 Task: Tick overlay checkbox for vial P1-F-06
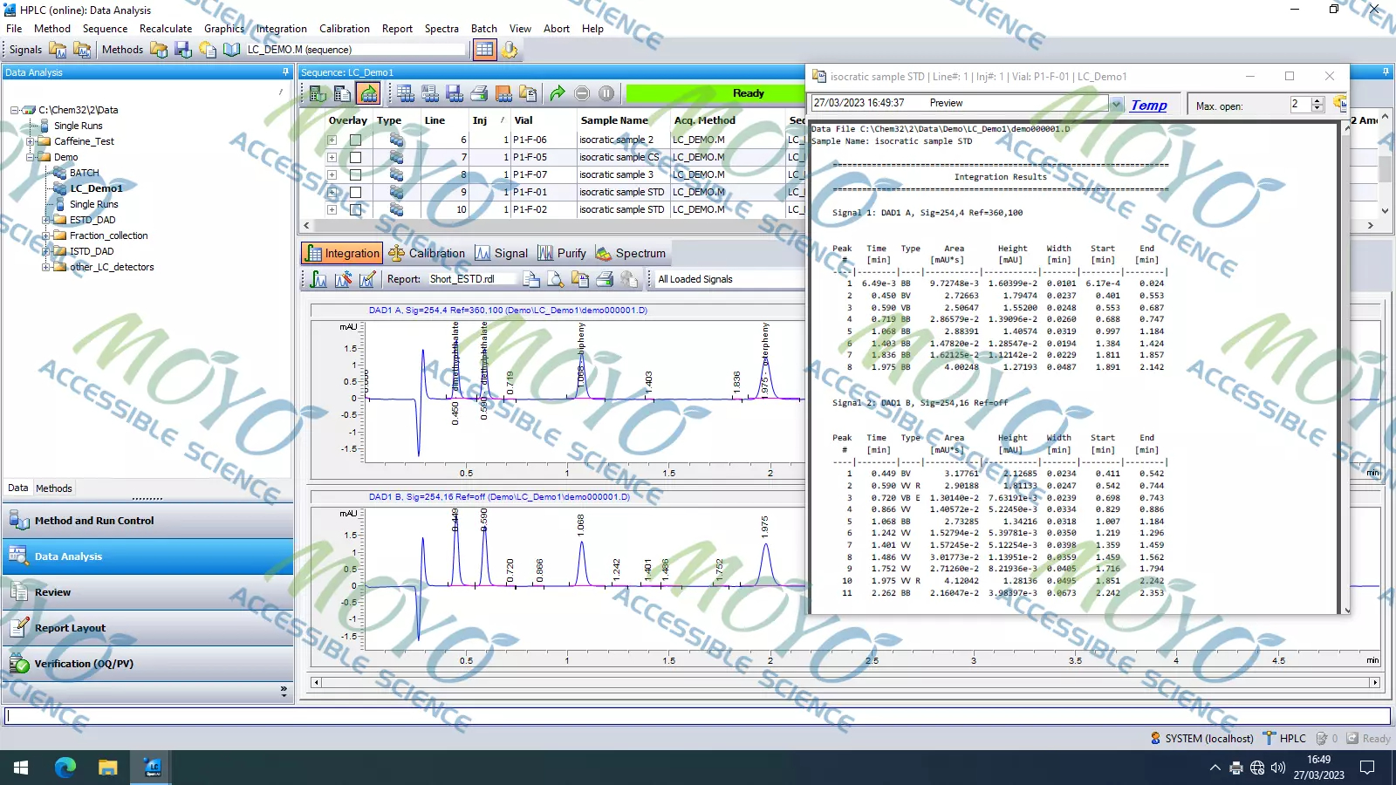click(355, 140)
